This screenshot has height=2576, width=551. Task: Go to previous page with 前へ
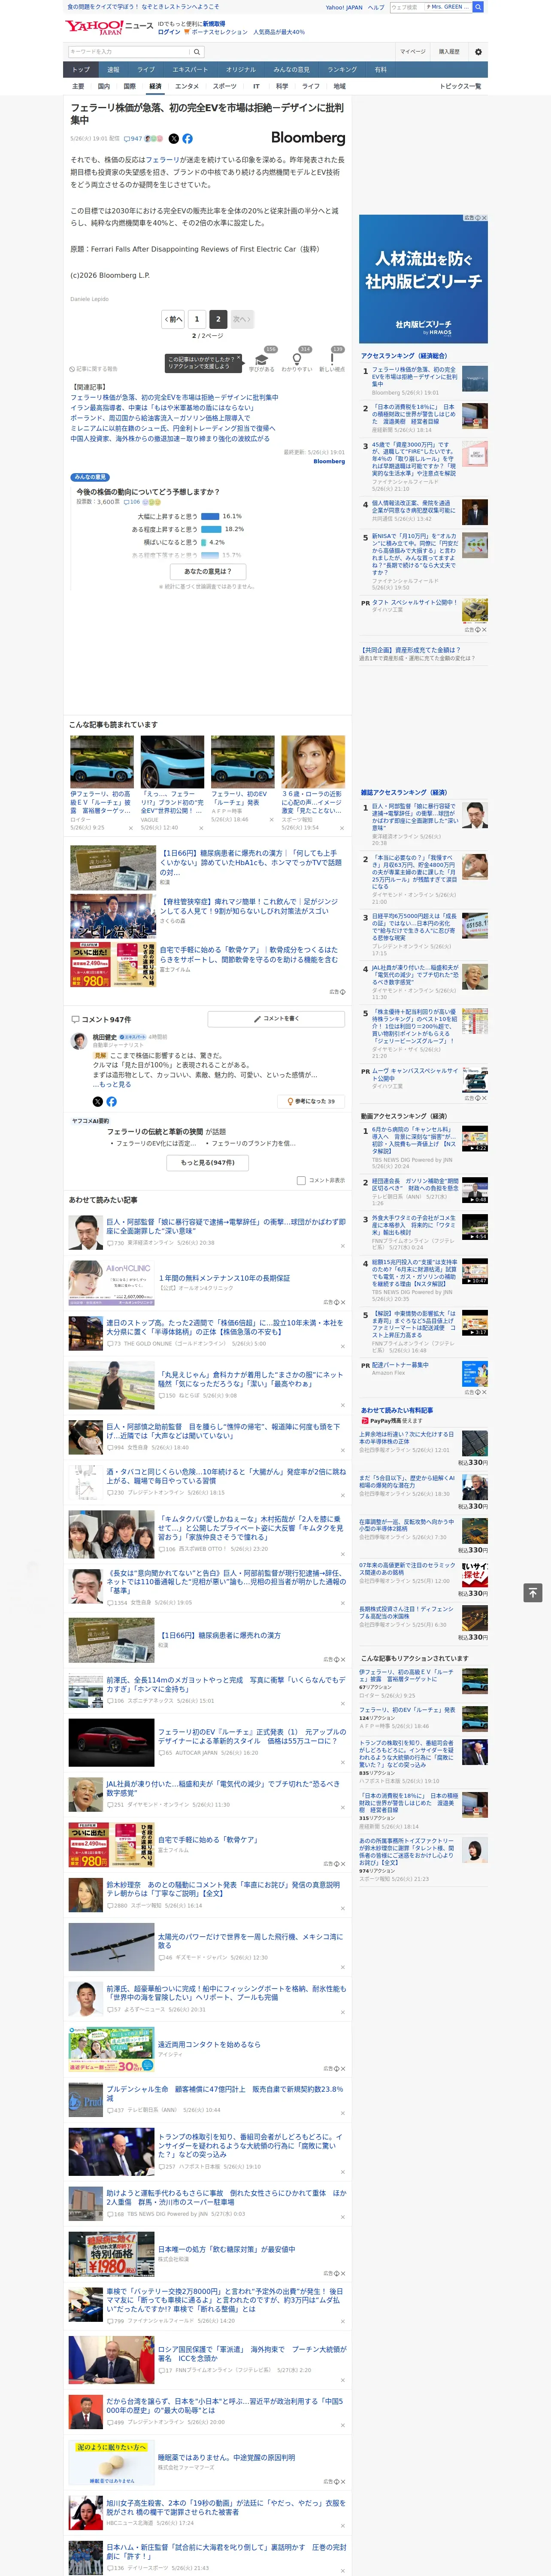pos(174,319)
